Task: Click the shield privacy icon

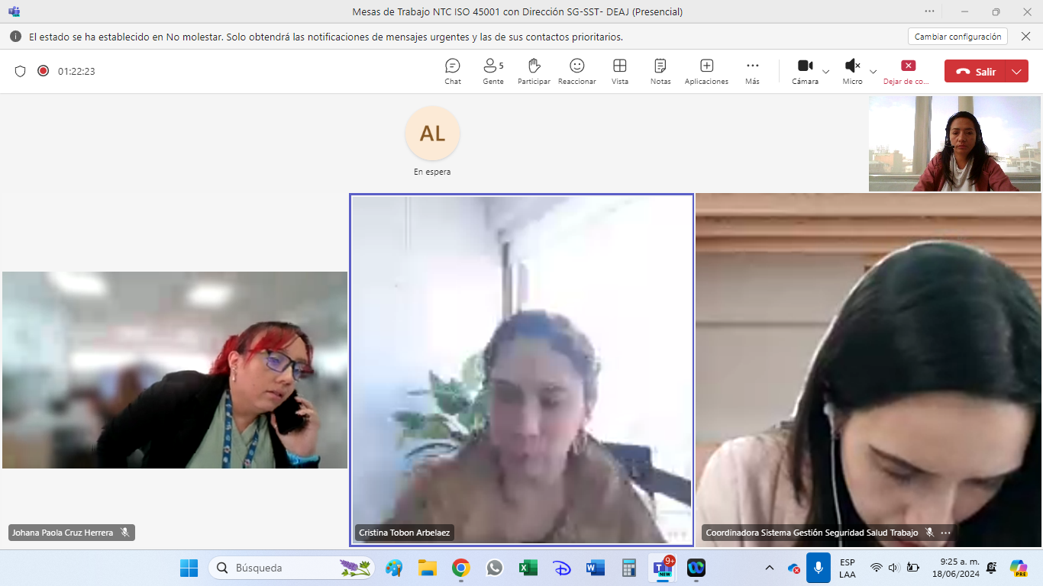Action: click(21, 71)
